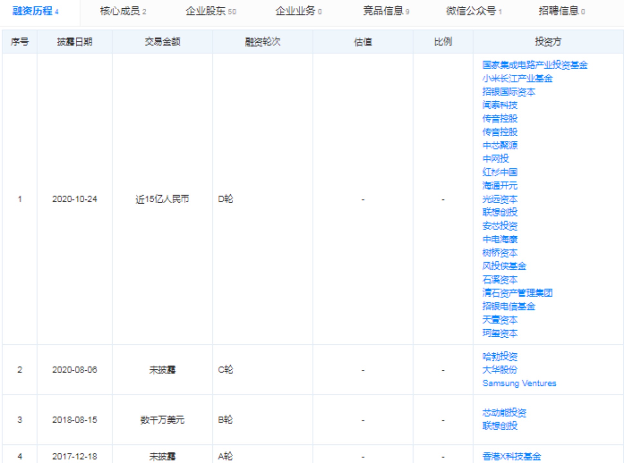Open the 融资历程 tab
The image size is (624, 463).
click(x=35, y=11)
